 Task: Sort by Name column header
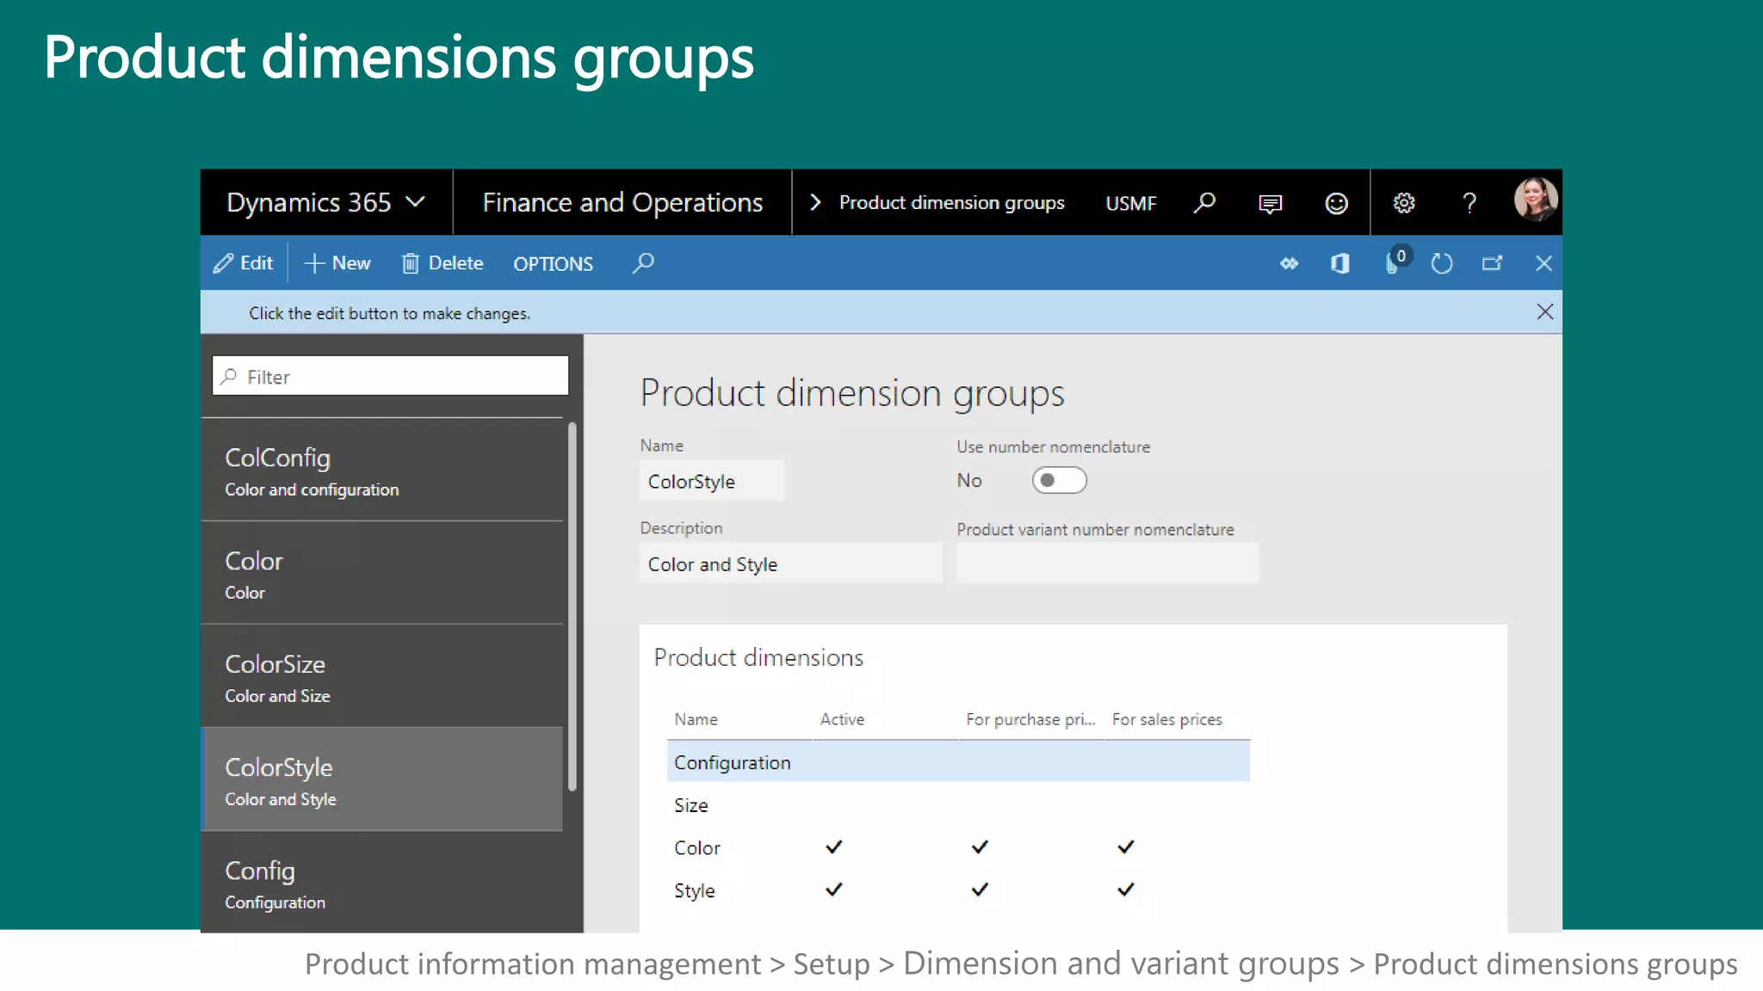696,719
